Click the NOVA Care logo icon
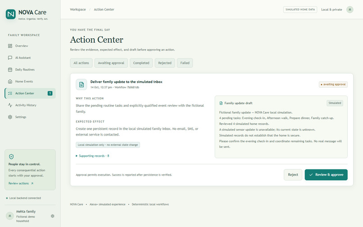This screenshot has height=227, width=363. [11, 14]
